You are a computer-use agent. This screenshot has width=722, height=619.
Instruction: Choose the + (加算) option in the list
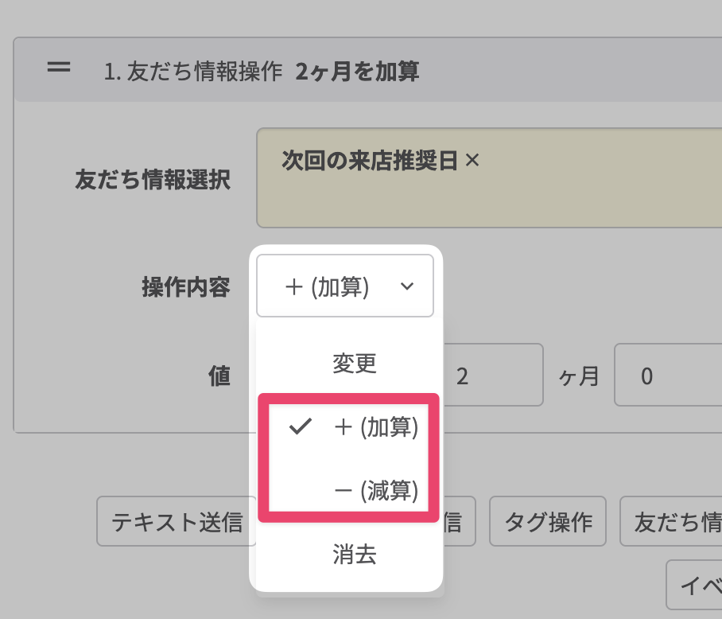click(375, 427)
